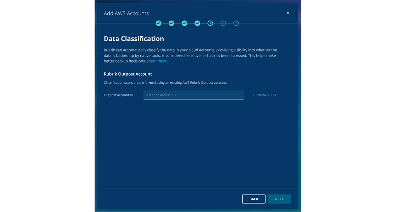Click the 'Classification scans are performed' description
Viewport: 395px width, 212px height.
(x=165, y=83)
